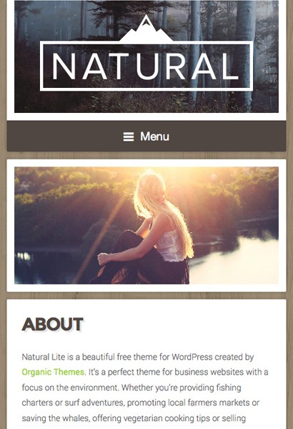Viewport: 293px width, 429px height.
Task: Click the mountain peak logo icon
Action: [146, 29]
